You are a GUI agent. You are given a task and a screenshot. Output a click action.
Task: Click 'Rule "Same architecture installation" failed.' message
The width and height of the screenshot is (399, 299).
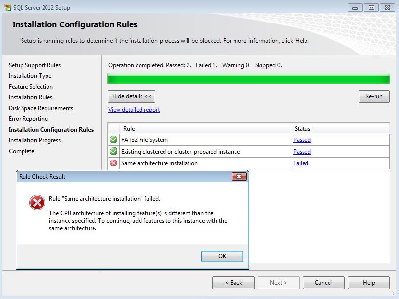pyautogui.click(x=105, y=199)
